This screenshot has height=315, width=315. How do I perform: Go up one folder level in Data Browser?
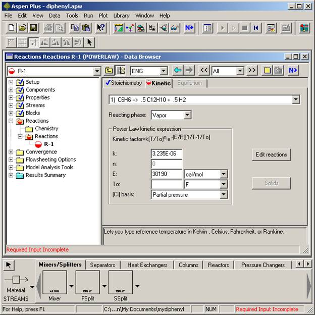point(109,71)
